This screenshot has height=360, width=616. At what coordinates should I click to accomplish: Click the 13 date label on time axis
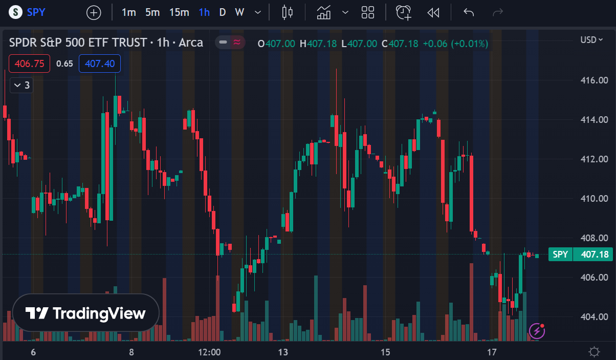tap(283, 352)
